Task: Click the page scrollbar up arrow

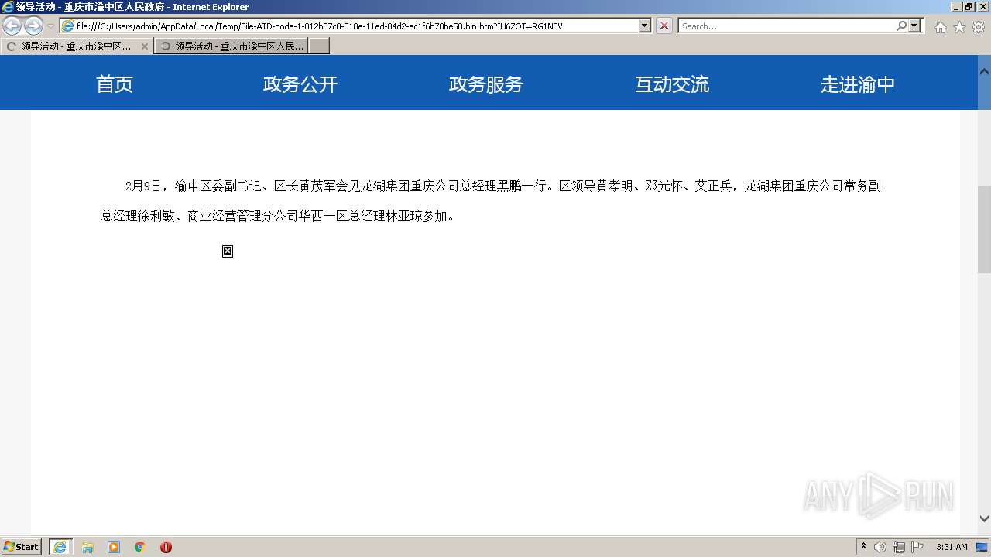Action: 984,71
